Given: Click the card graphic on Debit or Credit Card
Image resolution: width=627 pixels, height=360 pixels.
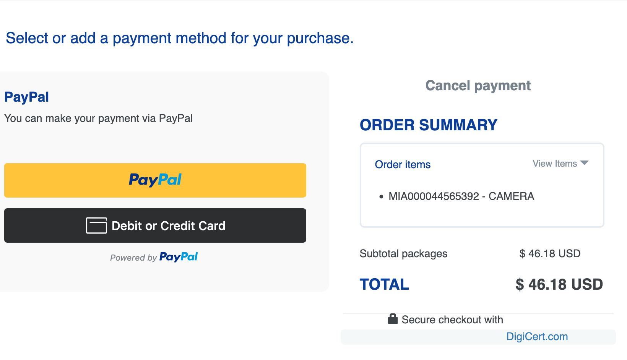Looking at the screenshot, I should click(96, 225).
